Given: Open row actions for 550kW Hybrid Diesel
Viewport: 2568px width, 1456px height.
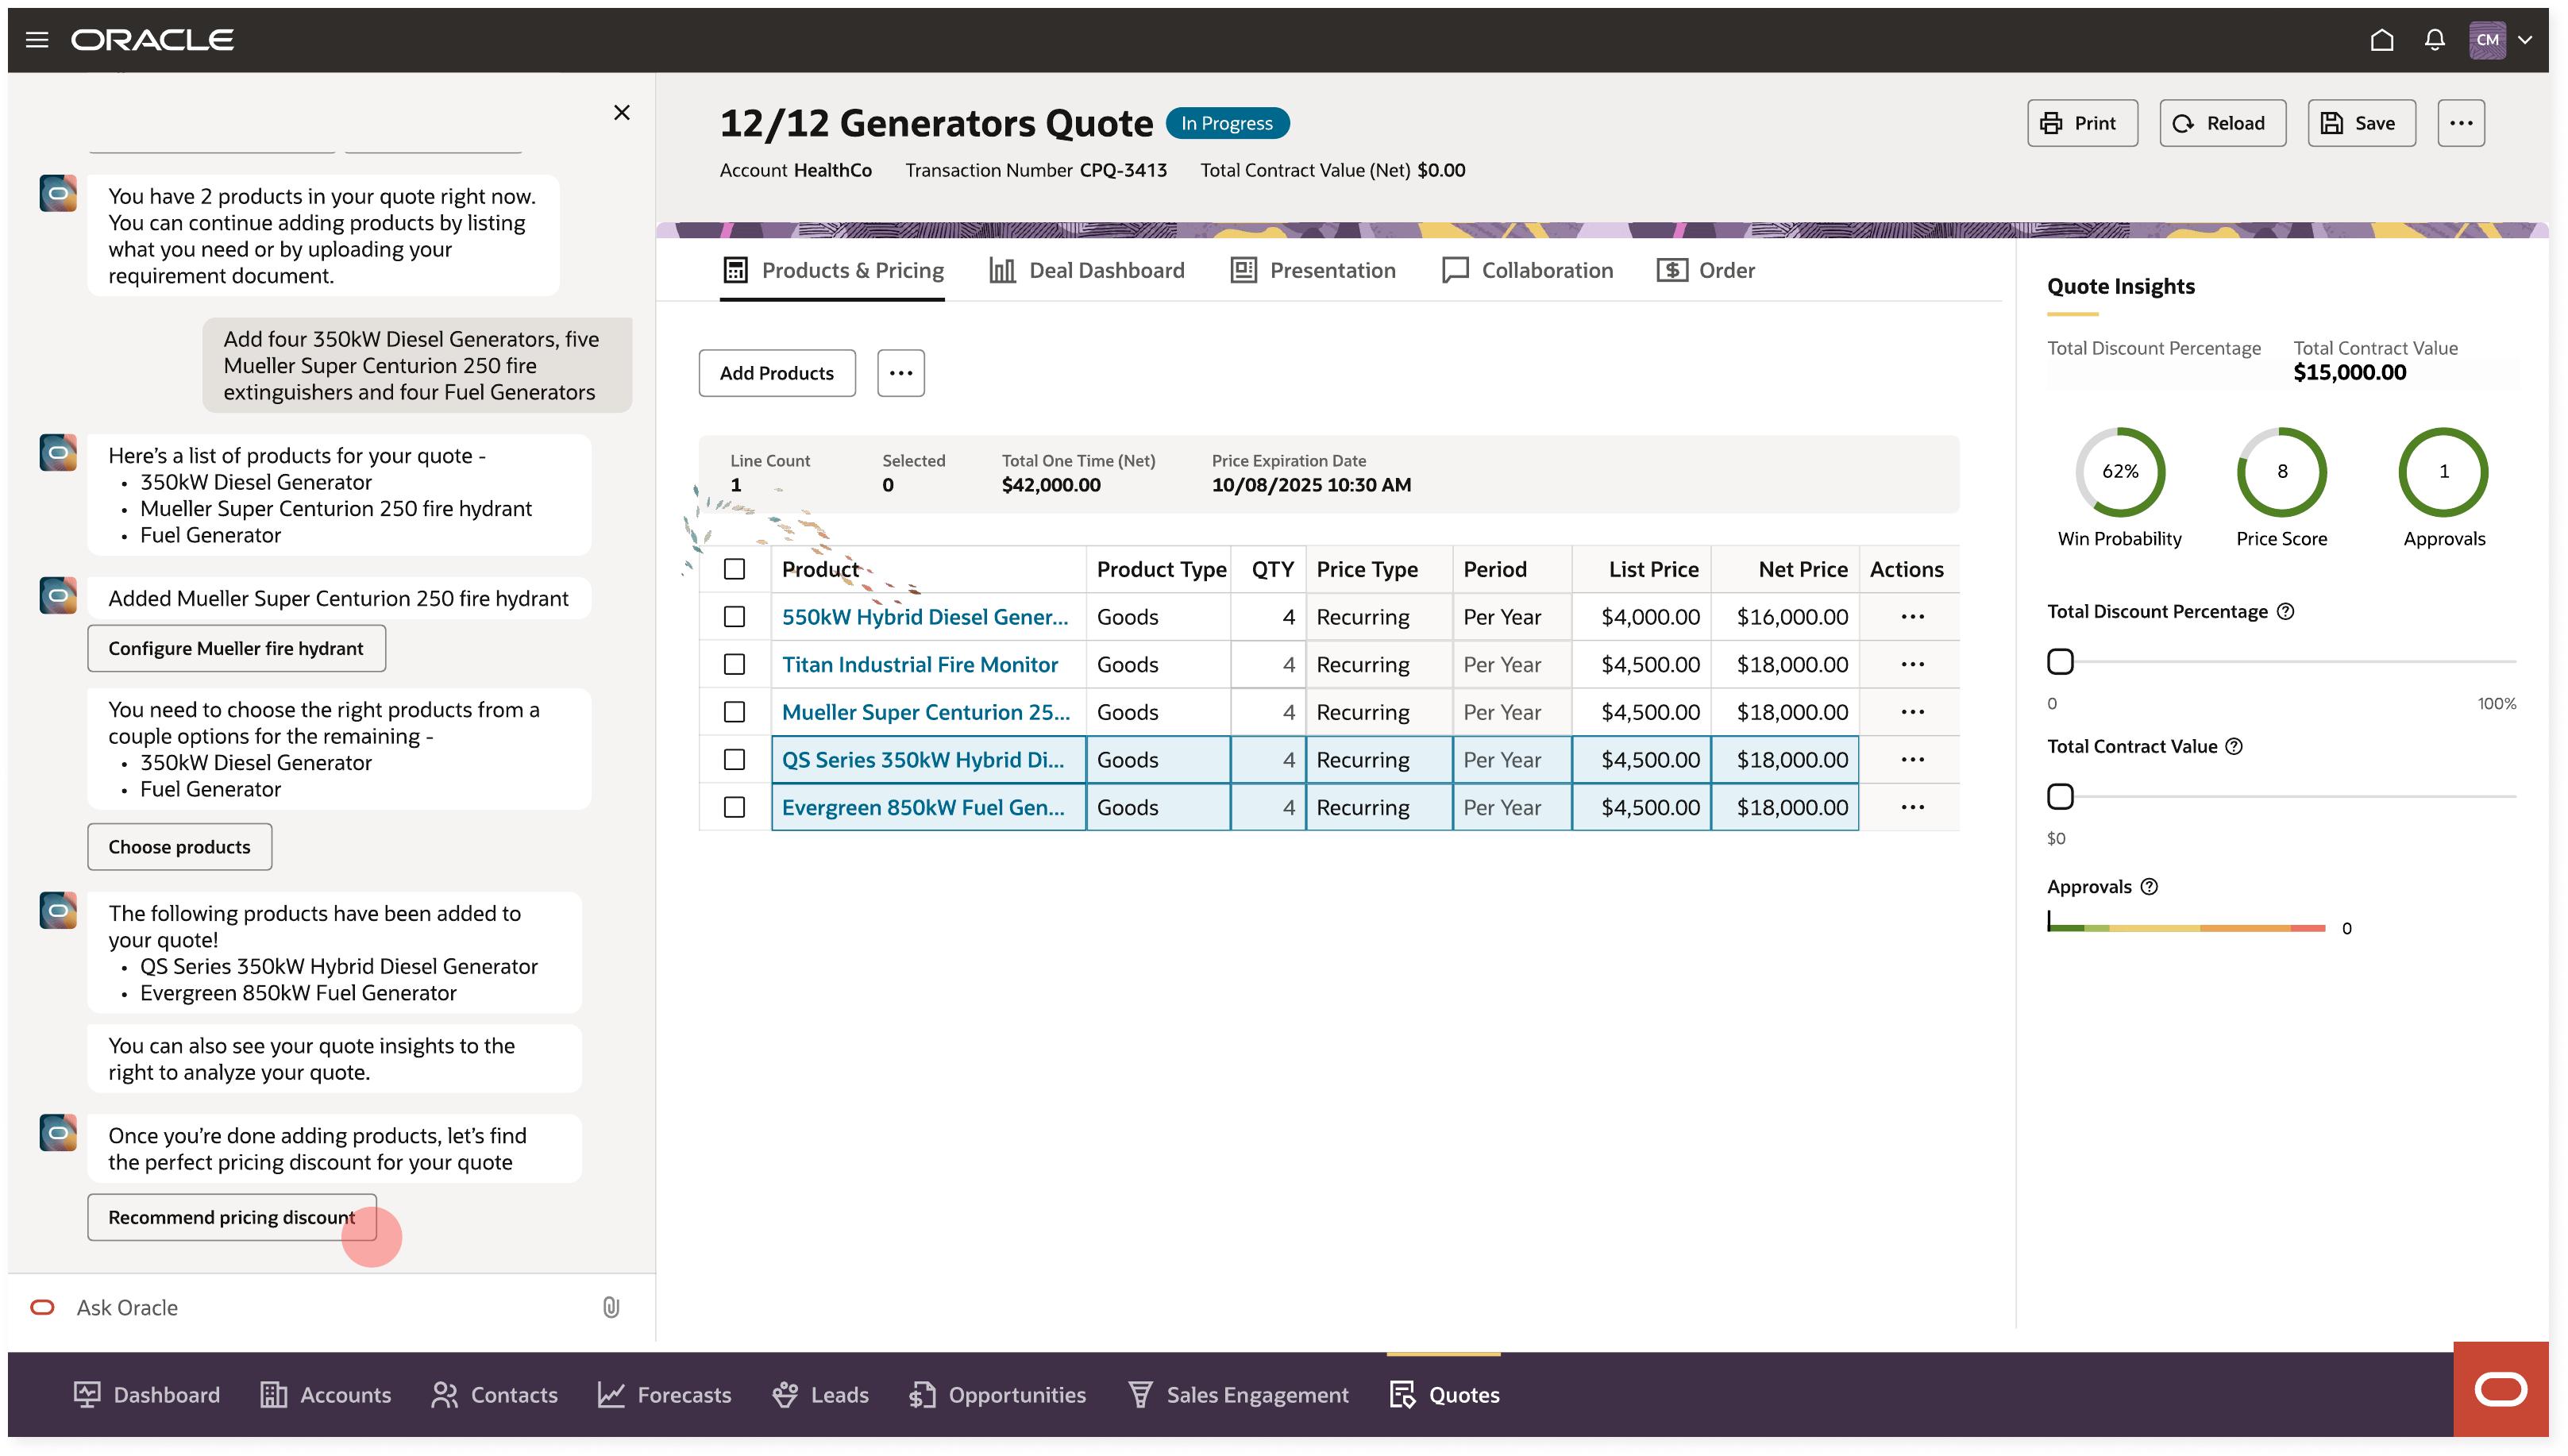Looking at the screenshot, I should (1912, 617).
